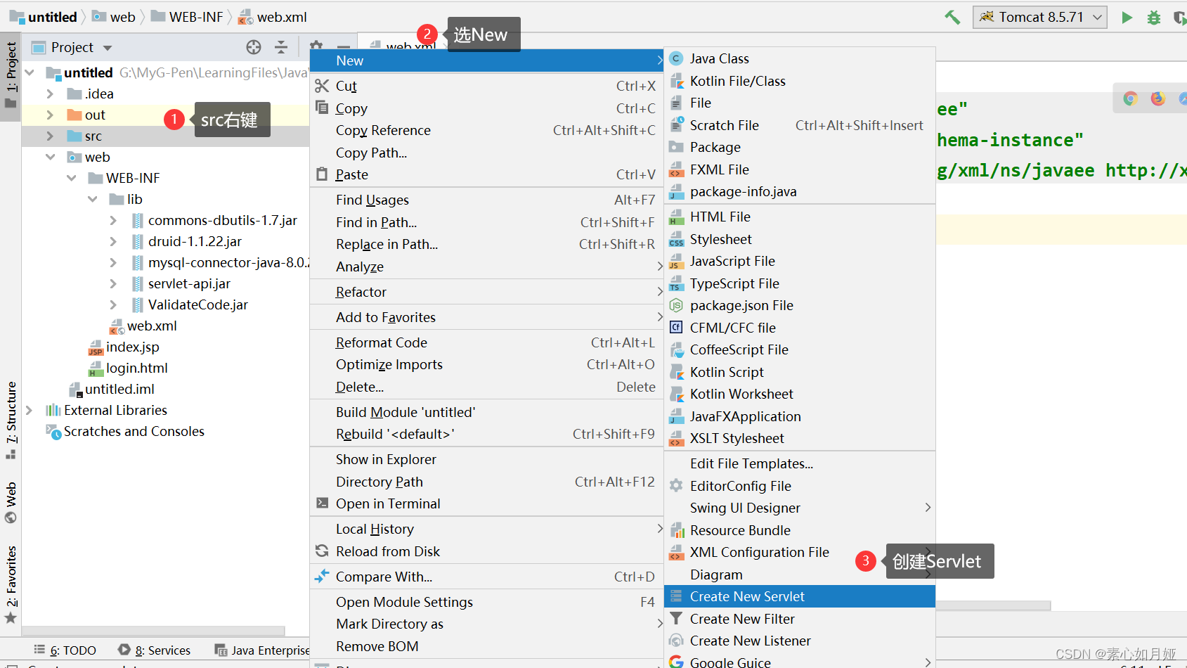The width and height of the screenshot is (1187, 668).
Task: Create a new package.json File
Action: pyautogui.click(x=800, y=305)
